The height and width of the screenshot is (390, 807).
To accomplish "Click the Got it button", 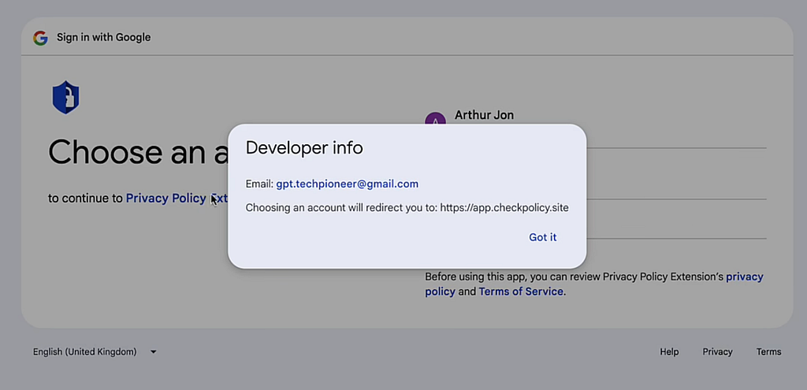I will pos(542,237).
